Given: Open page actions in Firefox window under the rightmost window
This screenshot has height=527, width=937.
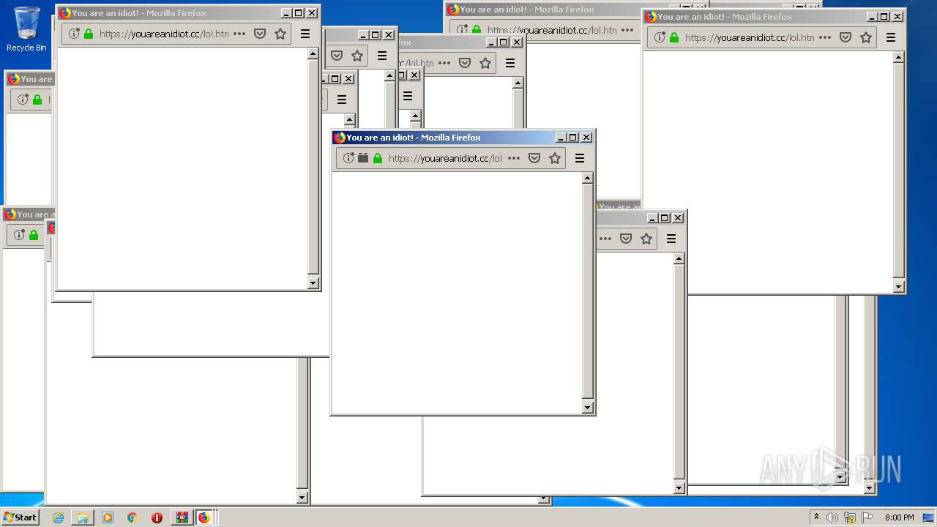Looking at the screenshot, I should [x=605, y=239].
